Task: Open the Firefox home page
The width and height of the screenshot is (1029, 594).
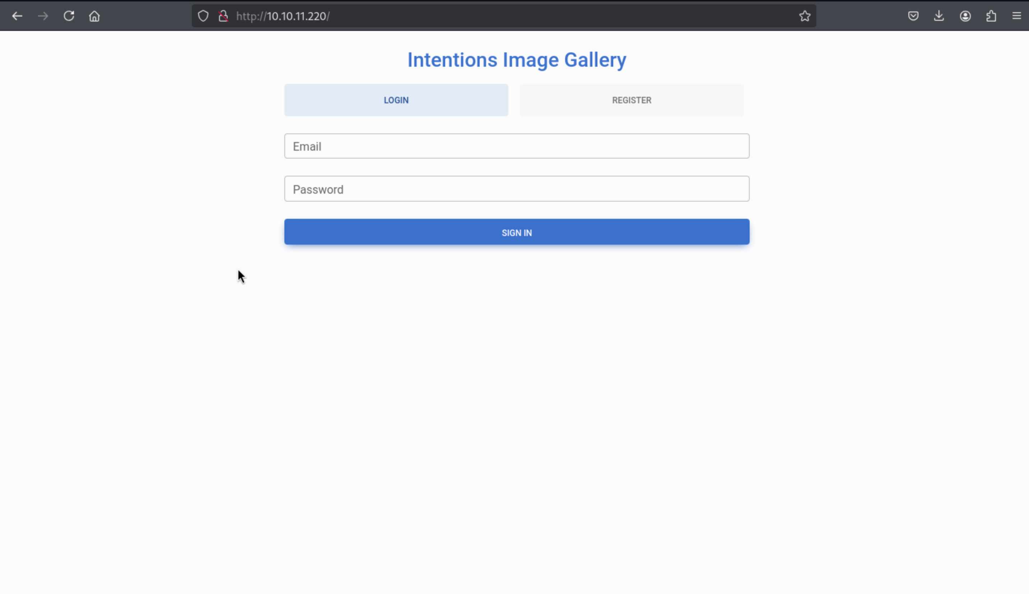Action: click(94, 16)
